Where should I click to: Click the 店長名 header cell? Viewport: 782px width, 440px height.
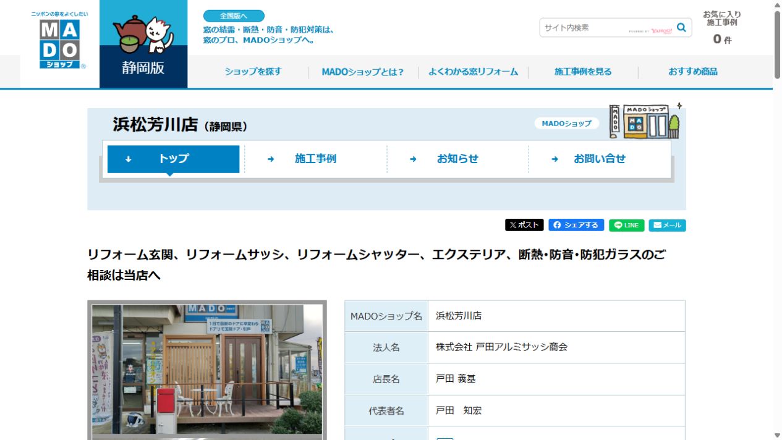(386, 379)
